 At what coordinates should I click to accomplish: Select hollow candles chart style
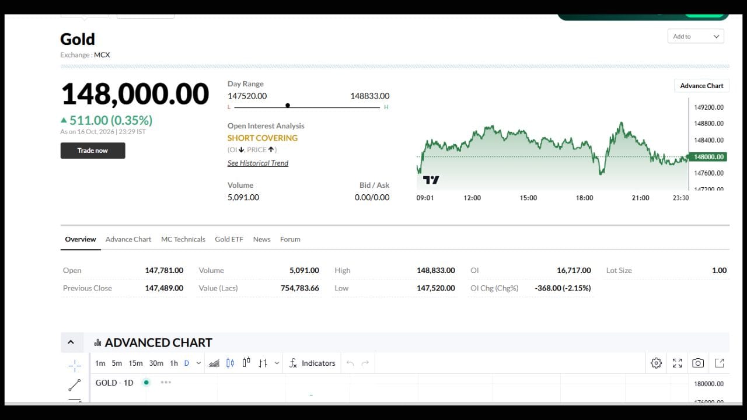(246, 363)
